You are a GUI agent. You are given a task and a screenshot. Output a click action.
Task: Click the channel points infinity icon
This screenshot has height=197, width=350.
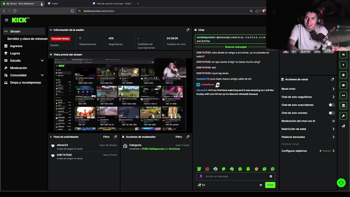click(201, 185)
